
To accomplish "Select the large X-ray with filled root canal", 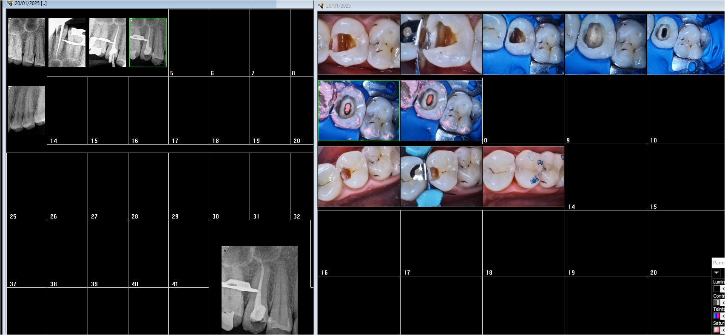I will click(x=259, y=290).
